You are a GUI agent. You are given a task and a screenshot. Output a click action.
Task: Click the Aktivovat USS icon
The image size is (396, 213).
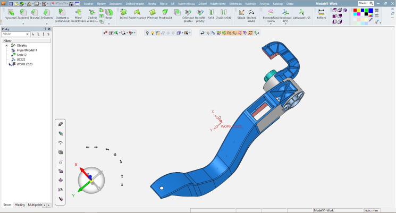(x=301, y=14)
